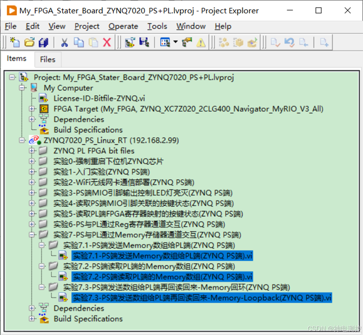Click the blue Undo Checkout arrow icon

click(x=290, y=42)
